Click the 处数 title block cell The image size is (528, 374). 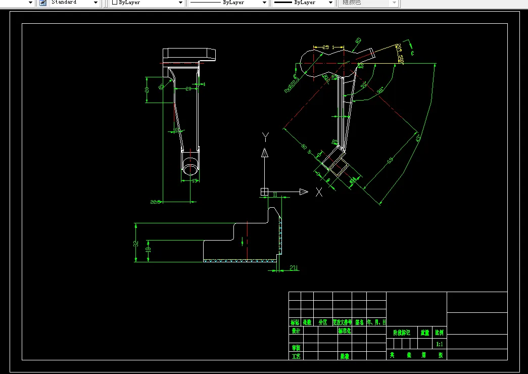(x=307, y=322)
